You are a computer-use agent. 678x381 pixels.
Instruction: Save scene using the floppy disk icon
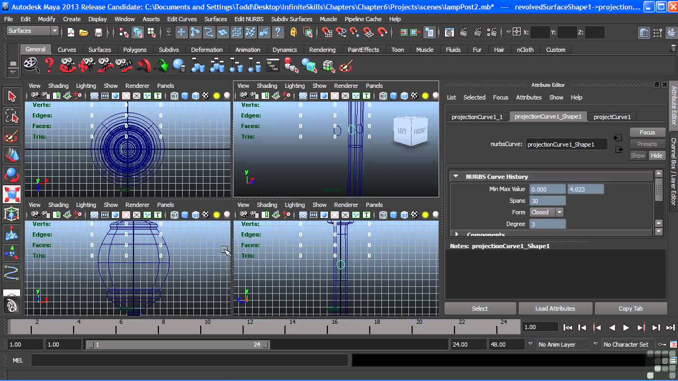(x=98, y=33)
